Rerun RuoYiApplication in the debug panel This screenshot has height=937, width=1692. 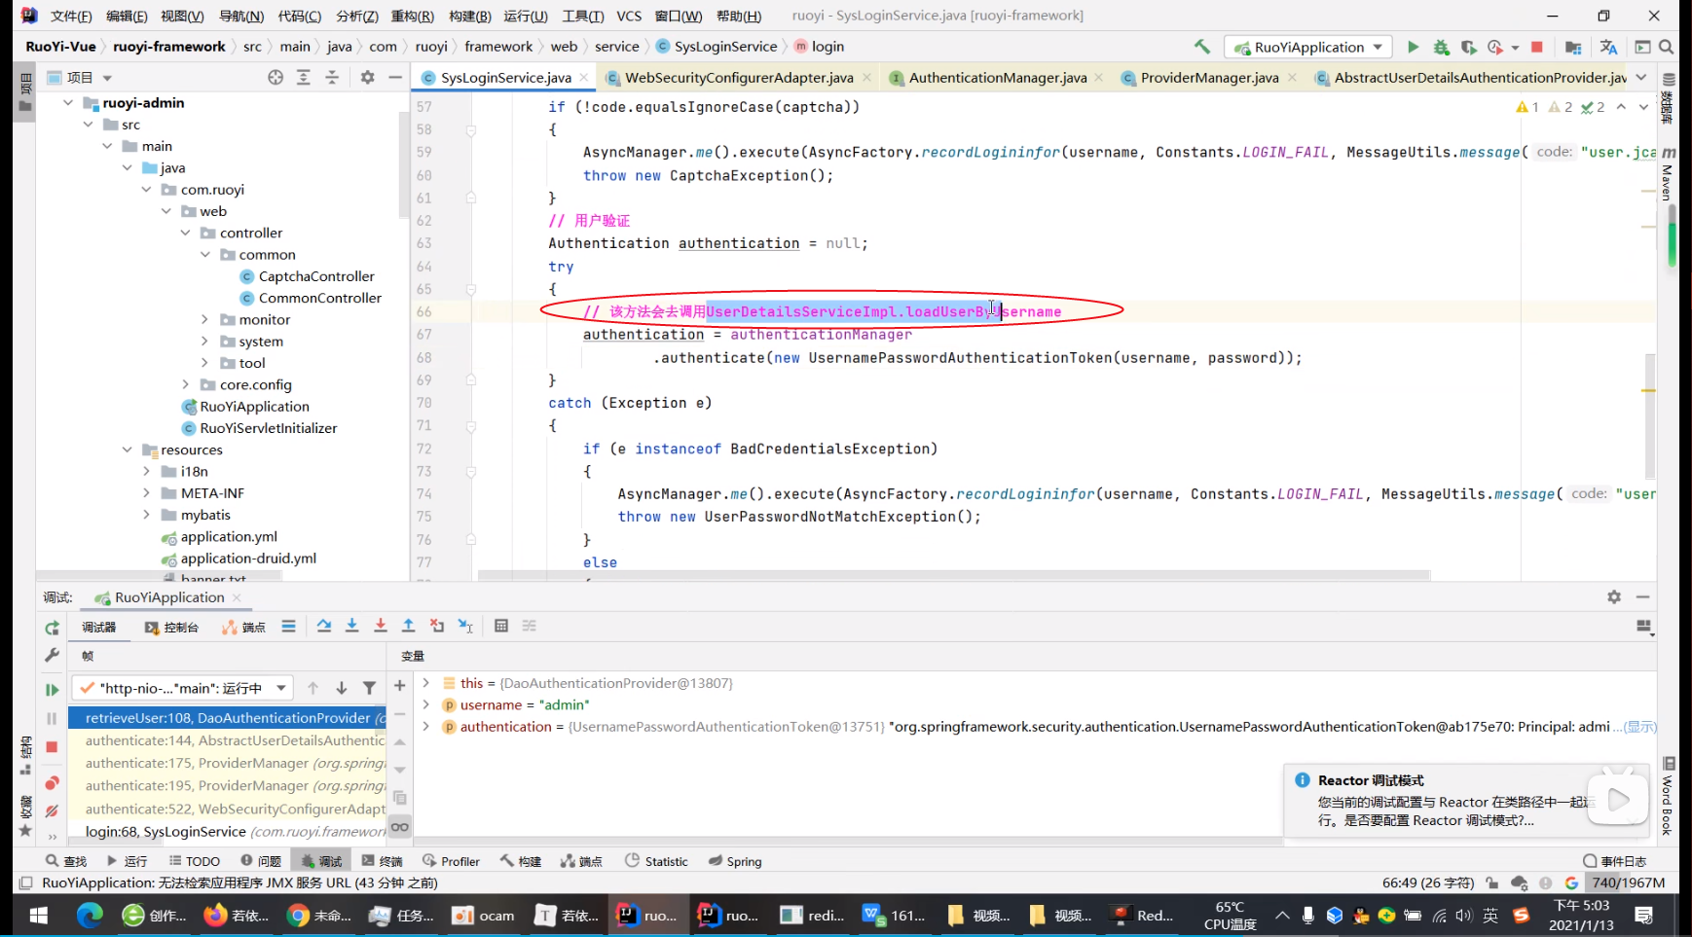click(x=52, y=628)
